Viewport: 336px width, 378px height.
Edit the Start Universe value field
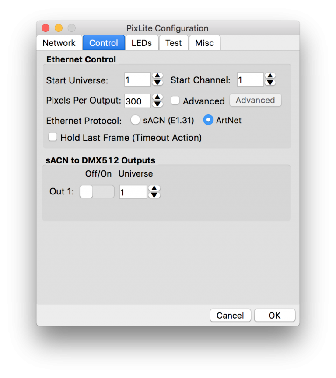tap(137, 79)
